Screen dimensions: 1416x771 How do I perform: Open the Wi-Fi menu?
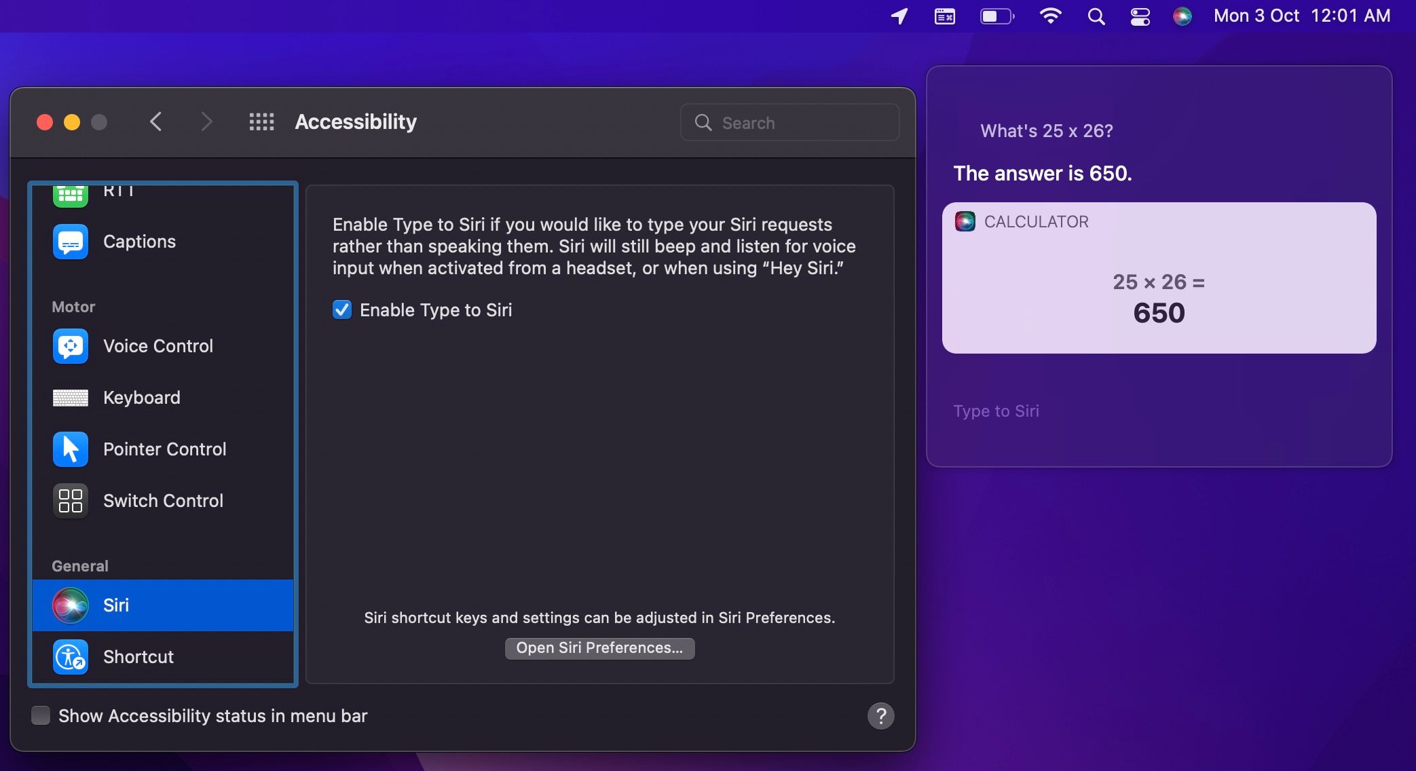tap(1050, 16)
